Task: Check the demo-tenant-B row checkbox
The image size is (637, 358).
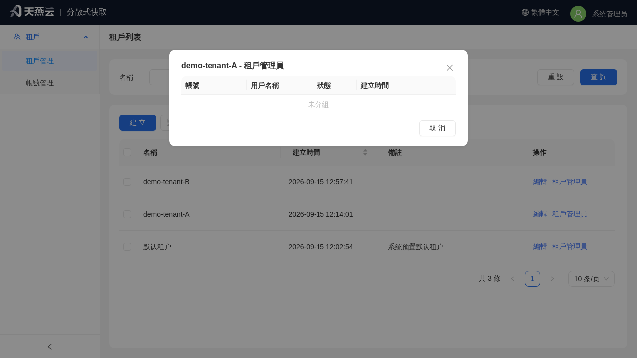Action: click(x=127, y=182)
